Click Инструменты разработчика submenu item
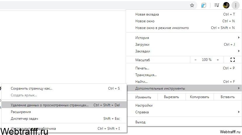Screen dimensions: 242x135 coord(64,129)
